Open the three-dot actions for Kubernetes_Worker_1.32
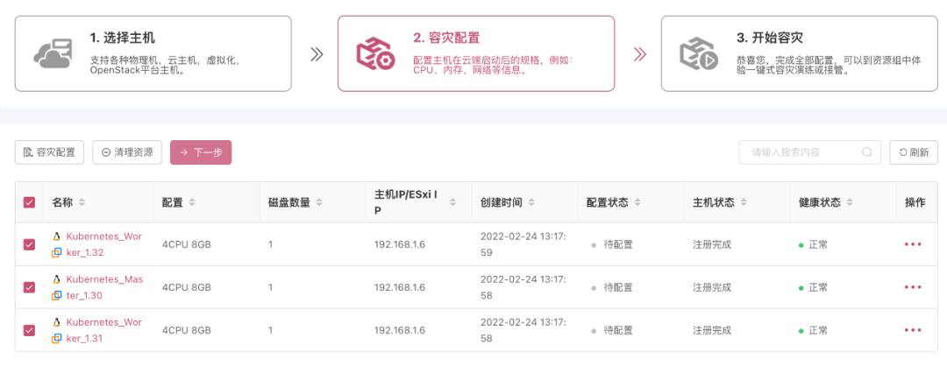Image resolution: width=947 pixels, height=366 pixels. [x=913, y=244]
